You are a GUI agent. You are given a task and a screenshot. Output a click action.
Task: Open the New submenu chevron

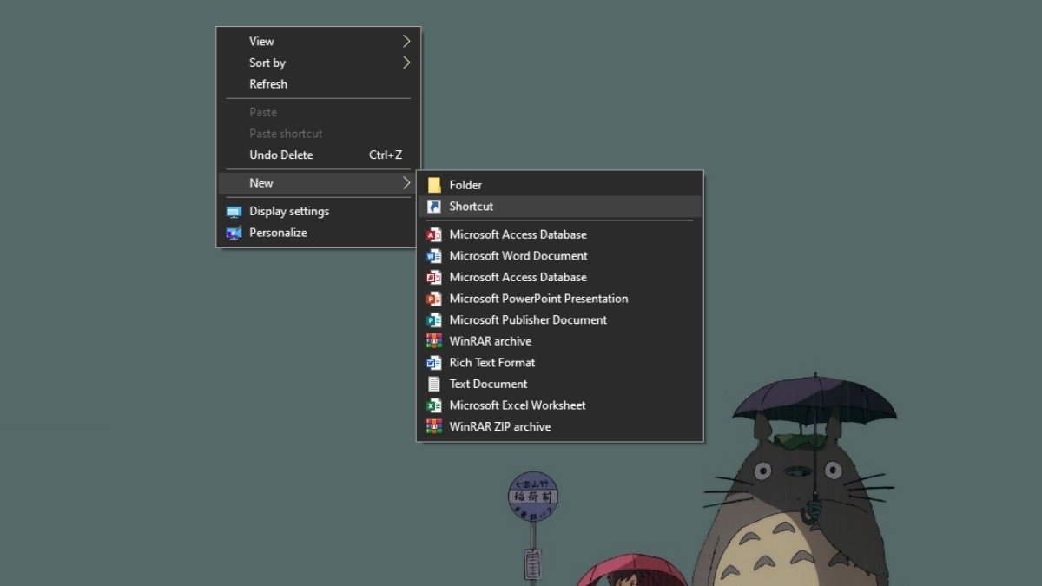pos(406,183)
